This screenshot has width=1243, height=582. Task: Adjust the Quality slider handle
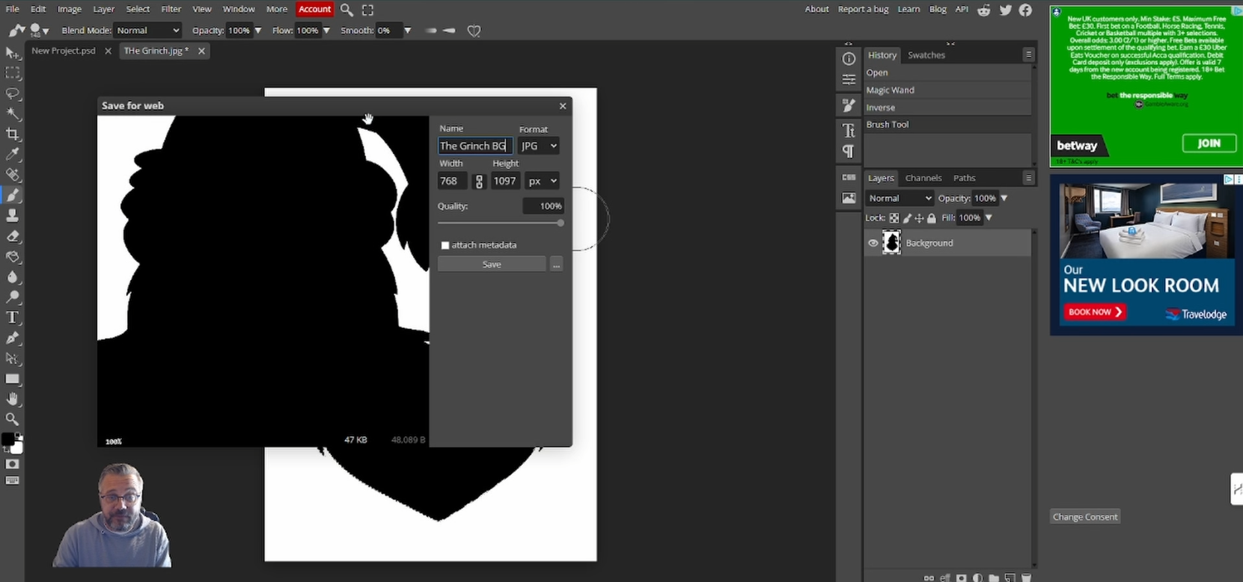pos(561,223)
